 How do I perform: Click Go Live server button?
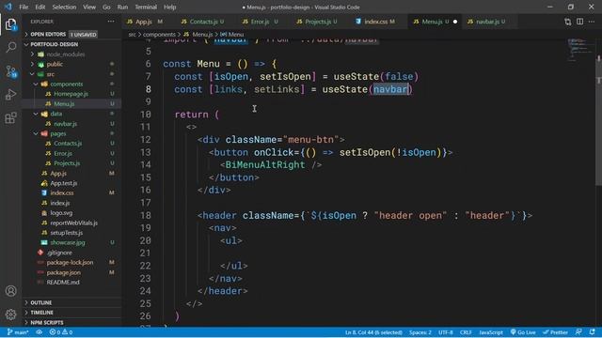[x=523, y=332]
